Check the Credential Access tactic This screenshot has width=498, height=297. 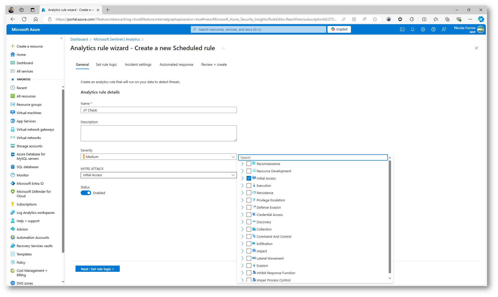coord(249,215)
